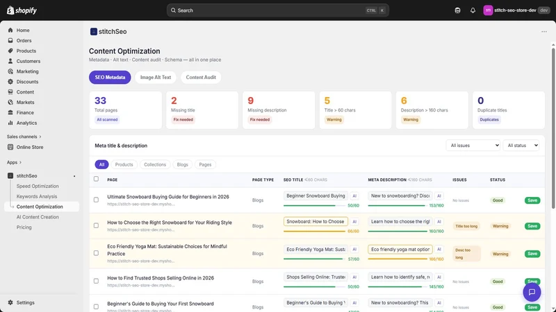
Task: Open the Markets globe icon
Action: click(10, 102)
